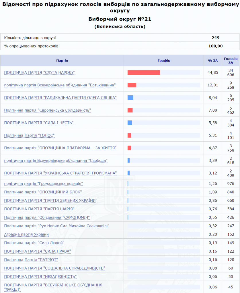Click the red bar for "СЛУГА НАРОДУ"
The height and width of the screenshot is (293, 240).
(x=144, y=73)
